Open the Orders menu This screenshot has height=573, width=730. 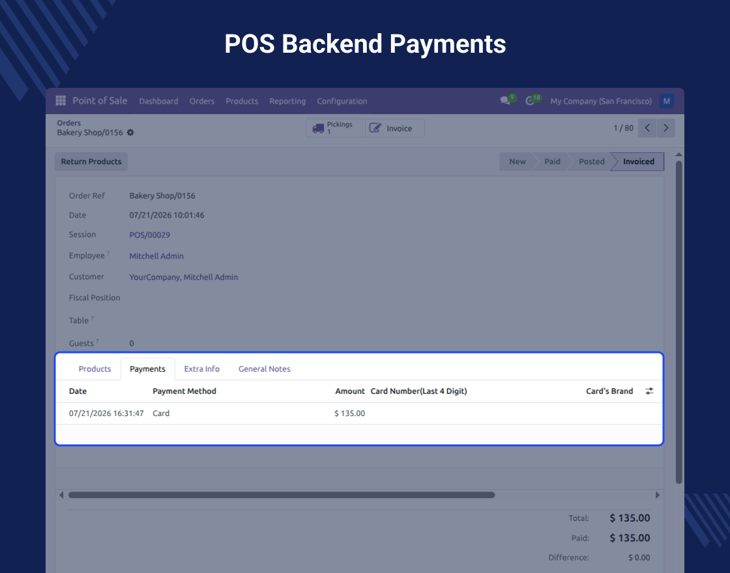click(202, 101)
